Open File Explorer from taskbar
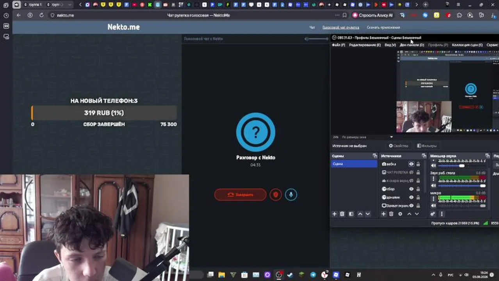 (221, 275)
